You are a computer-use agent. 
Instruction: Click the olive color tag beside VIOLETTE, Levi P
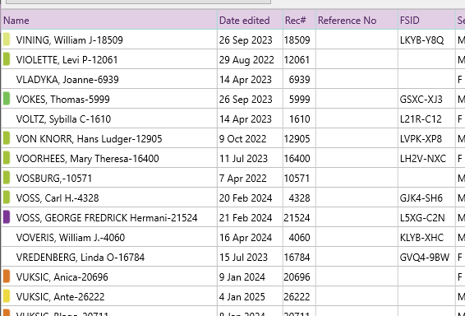7,59
